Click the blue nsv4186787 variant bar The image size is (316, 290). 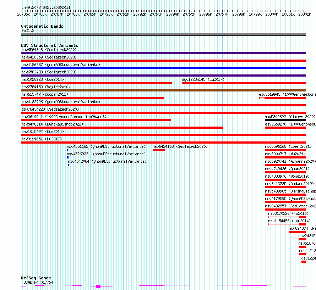tap(163, 68)
